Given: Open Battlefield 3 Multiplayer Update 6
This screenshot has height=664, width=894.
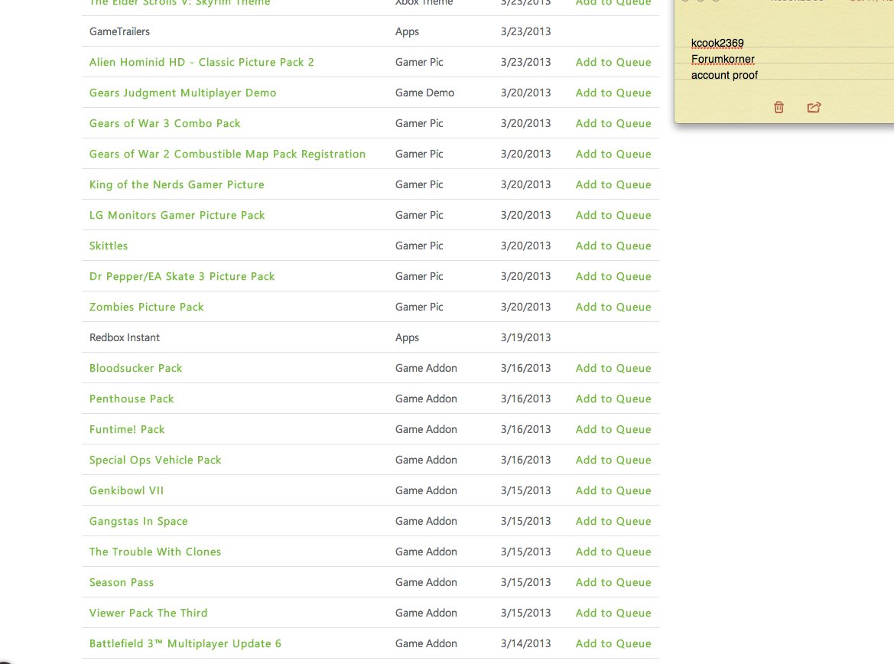Looking at the screenshot, I should click(185, 644).
